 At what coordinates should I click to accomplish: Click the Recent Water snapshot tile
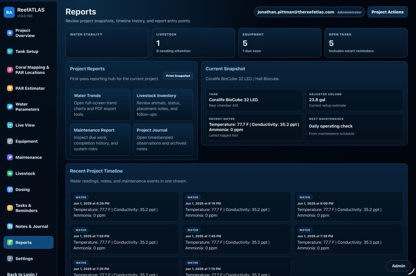click(x=254, y=127)
